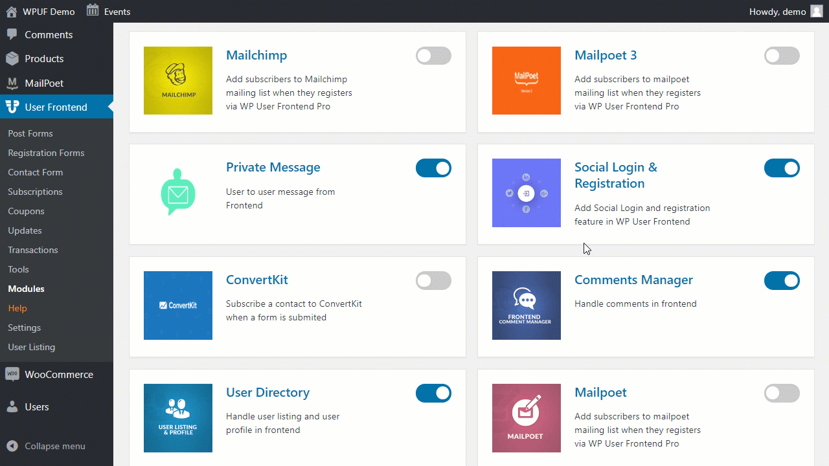The image size is (829, 466).
Task: Click the Comments Manager title
Action: [x=634, y=280]
